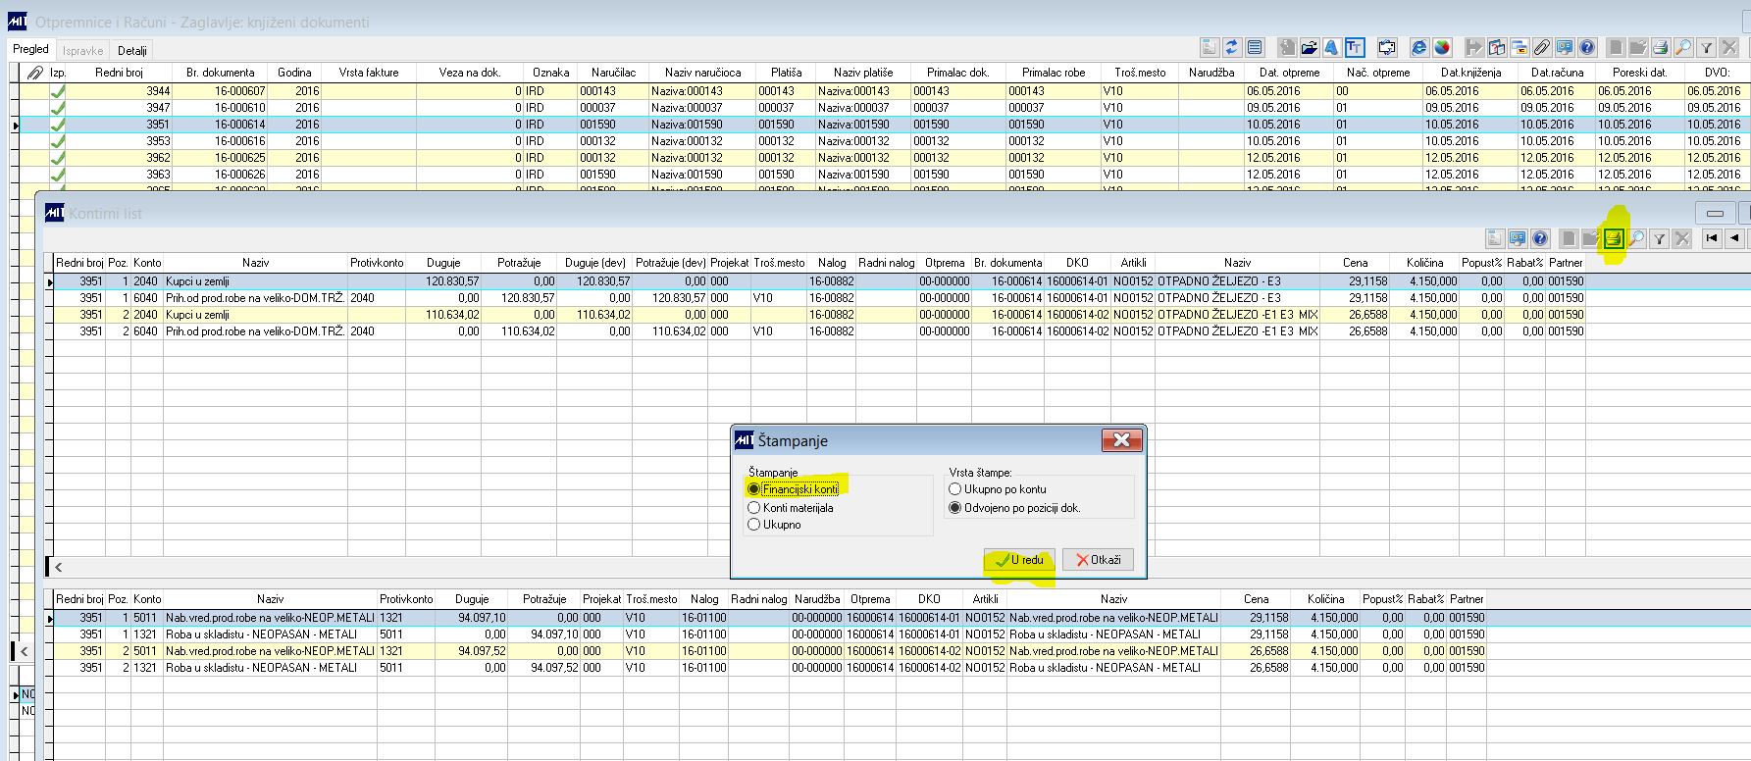Click the paperclip column header in main grid
1751x761 pixels.
35,73
